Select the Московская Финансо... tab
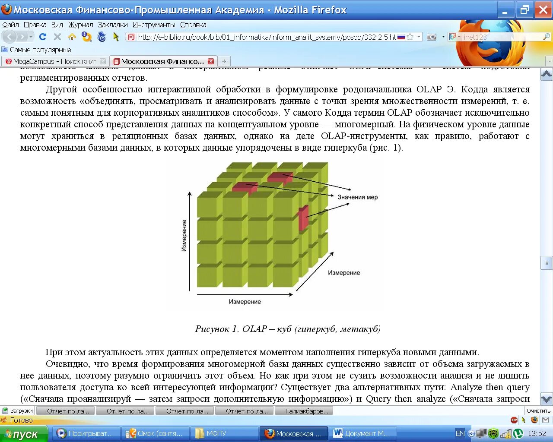Screen dimensions: 553x442 pyautogui.click(x=163, y=61)
